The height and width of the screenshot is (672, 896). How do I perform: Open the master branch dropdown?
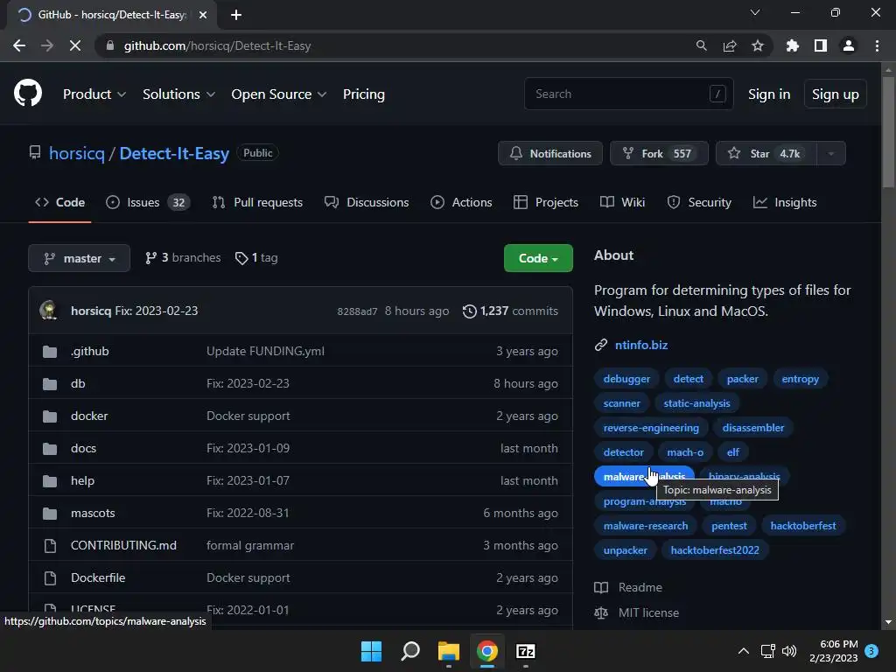79,258
